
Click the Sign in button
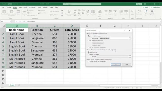139,4
